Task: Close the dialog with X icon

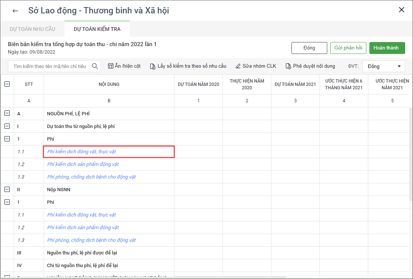Action: pos(401,10)
